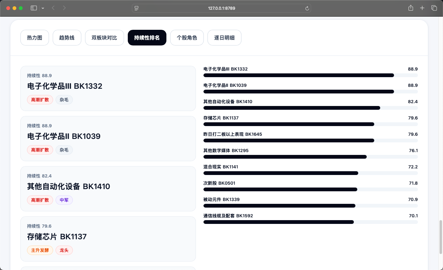The width and height of the screenshot is (443, 270).
Task: Open the sidebar options chevron
Action: (x=43, y=8)
